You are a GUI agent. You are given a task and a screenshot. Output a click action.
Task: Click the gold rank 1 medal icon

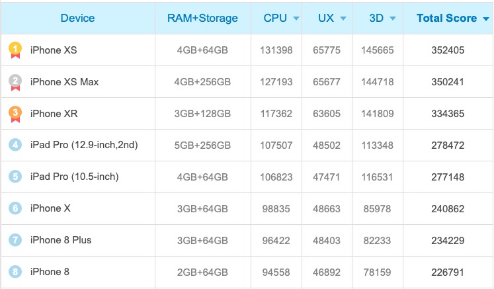(x=15, y=50)
